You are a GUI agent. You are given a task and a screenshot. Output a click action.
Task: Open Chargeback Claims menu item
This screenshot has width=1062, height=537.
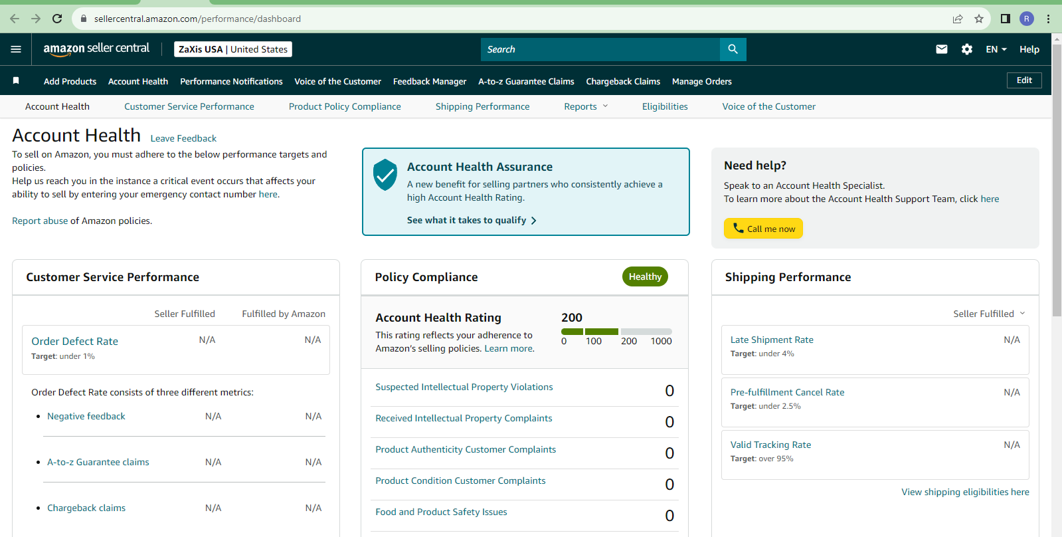pos(623,81)
